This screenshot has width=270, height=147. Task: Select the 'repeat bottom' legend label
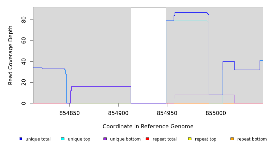tap(252, 139)
